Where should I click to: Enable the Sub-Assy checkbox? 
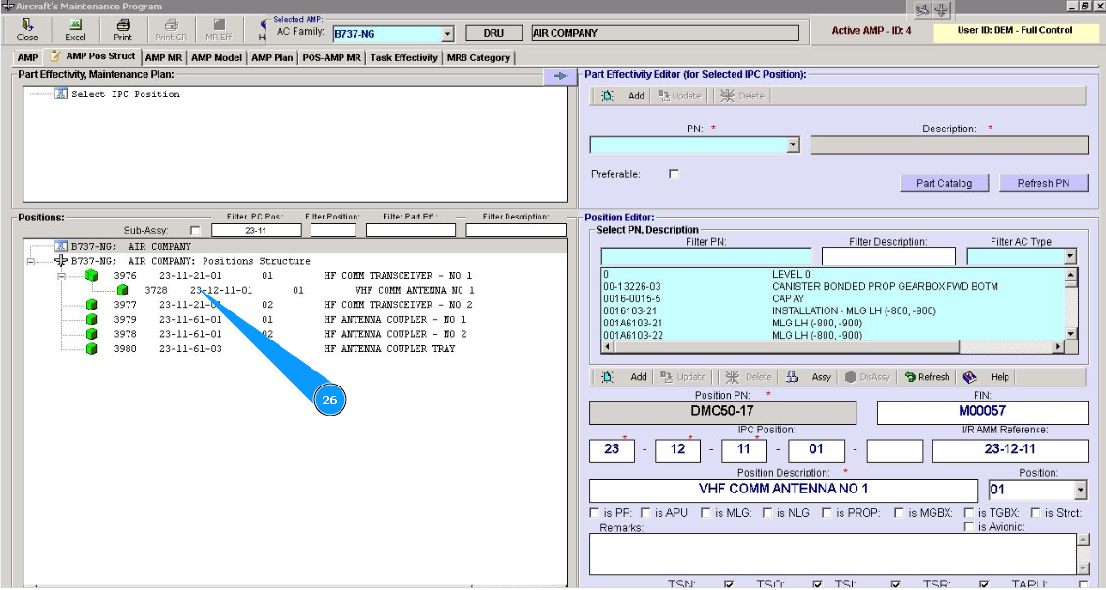[195, 231]
